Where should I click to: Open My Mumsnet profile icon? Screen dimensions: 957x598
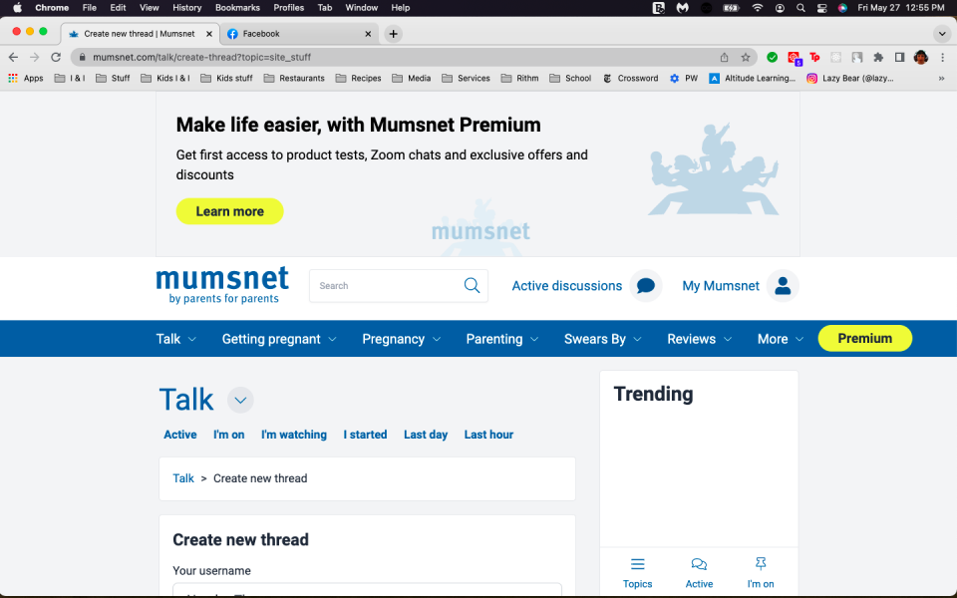(783, 286)
